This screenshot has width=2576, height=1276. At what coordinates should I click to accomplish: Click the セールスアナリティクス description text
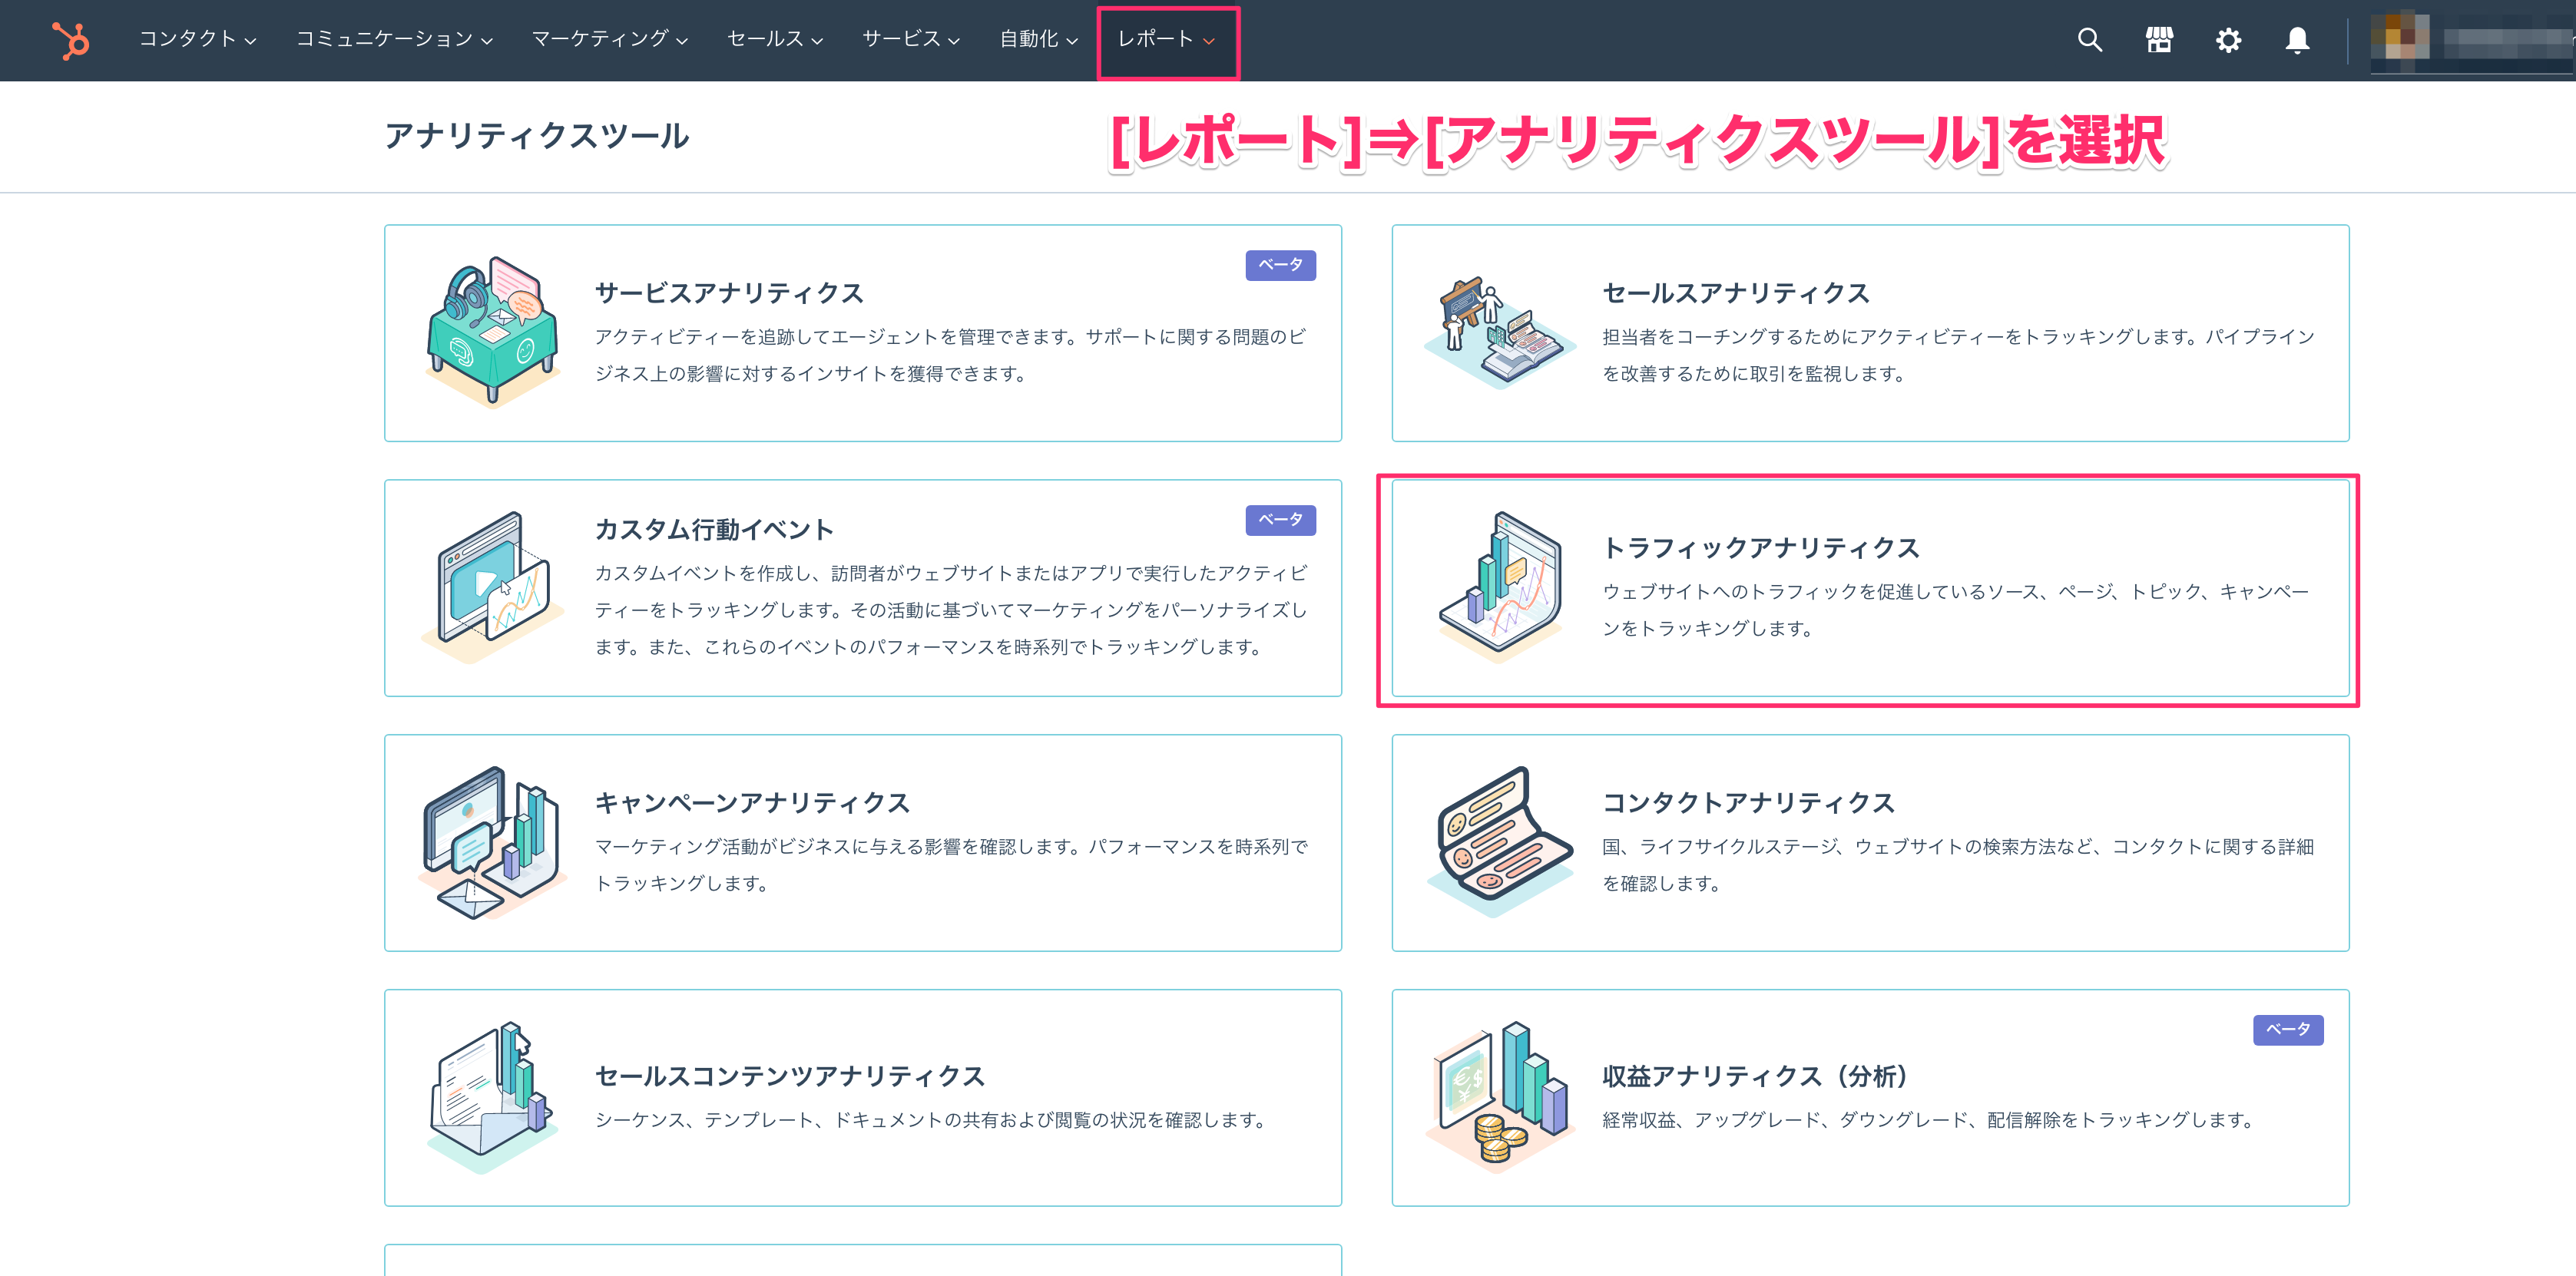tap(1959, 355)
